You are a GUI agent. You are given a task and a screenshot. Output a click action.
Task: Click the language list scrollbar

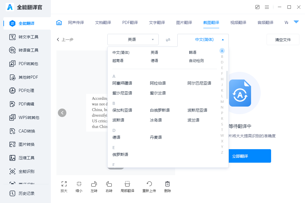coord(227,85)
